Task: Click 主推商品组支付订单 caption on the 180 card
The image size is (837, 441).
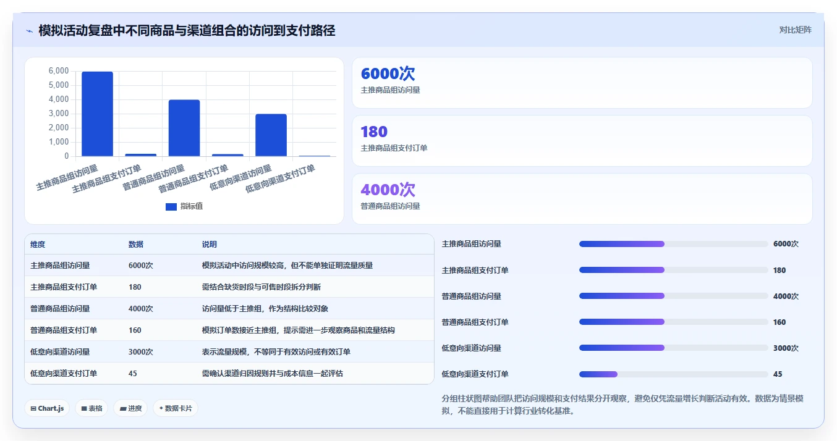Action: (394, 148)
